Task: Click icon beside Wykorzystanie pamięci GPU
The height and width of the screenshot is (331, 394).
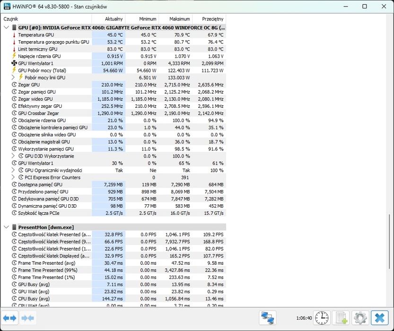Action: pos(14,148)
